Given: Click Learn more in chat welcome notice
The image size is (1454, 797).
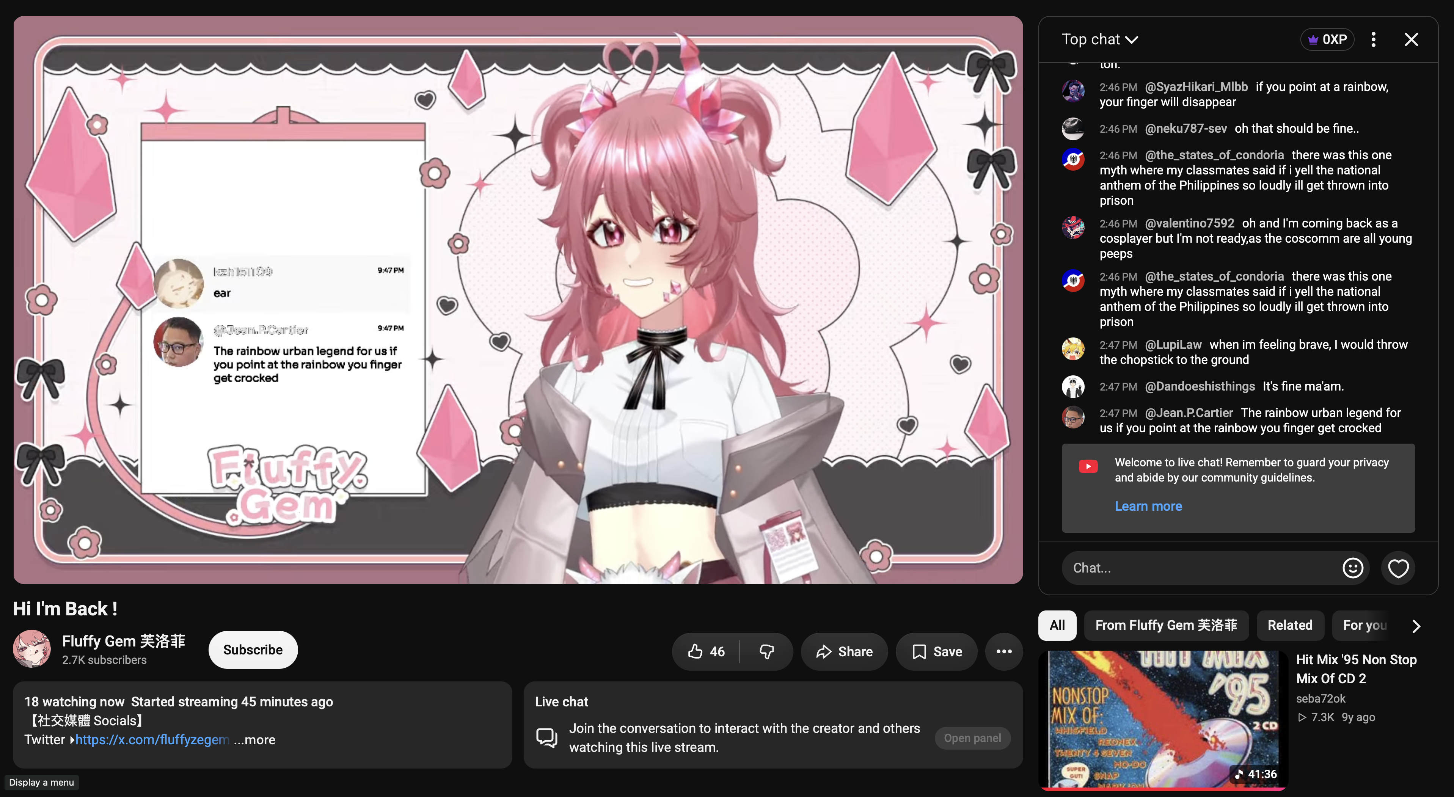Looking at the screenshot, I should 1148,506.
